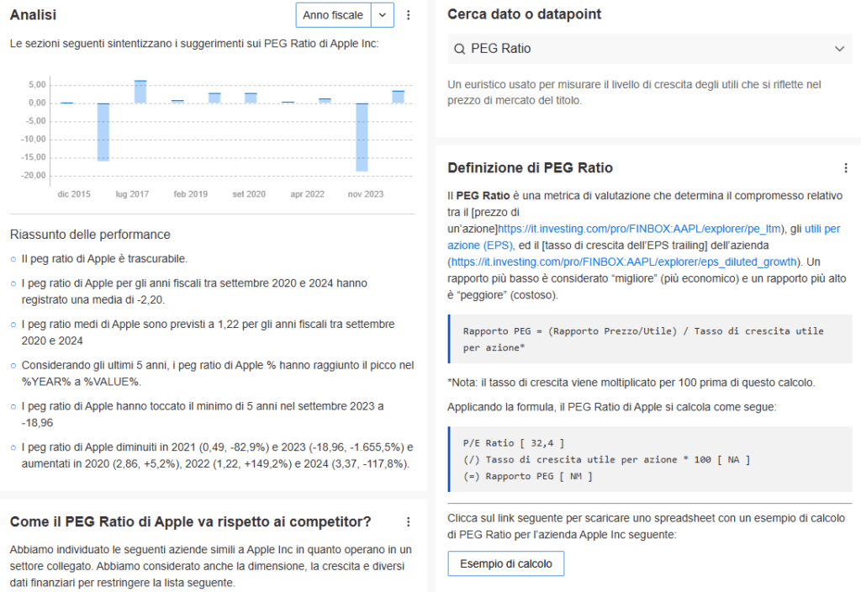Click the 'Analisi' section heading
Viewport: 861px width, 592px height.
33,15
